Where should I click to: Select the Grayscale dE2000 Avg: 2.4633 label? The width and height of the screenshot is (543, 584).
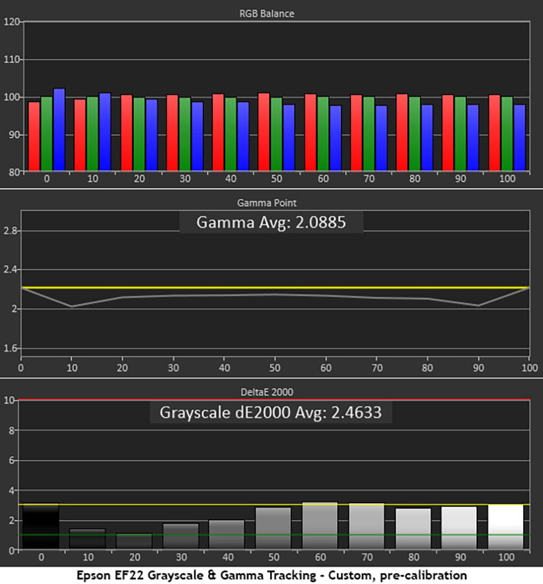click(271, 412)
